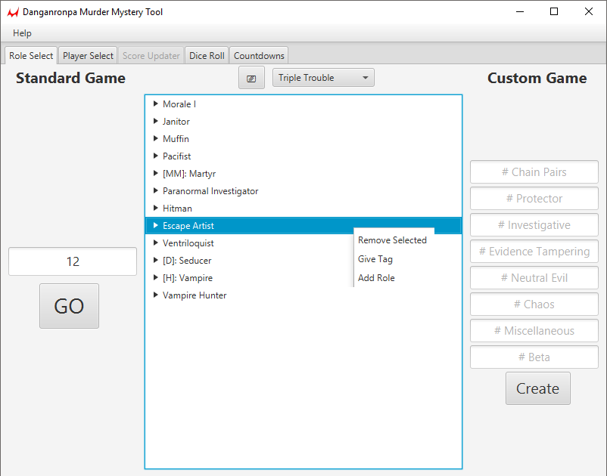The image size is (607, 476).
Task: Click the Danganronpa app icon in title bar
Action: (x=13, y=12)
